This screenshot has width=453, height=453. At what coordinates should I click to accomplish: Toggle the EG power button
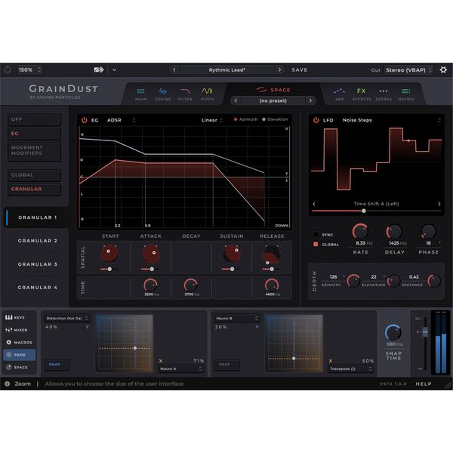[84, 120]
